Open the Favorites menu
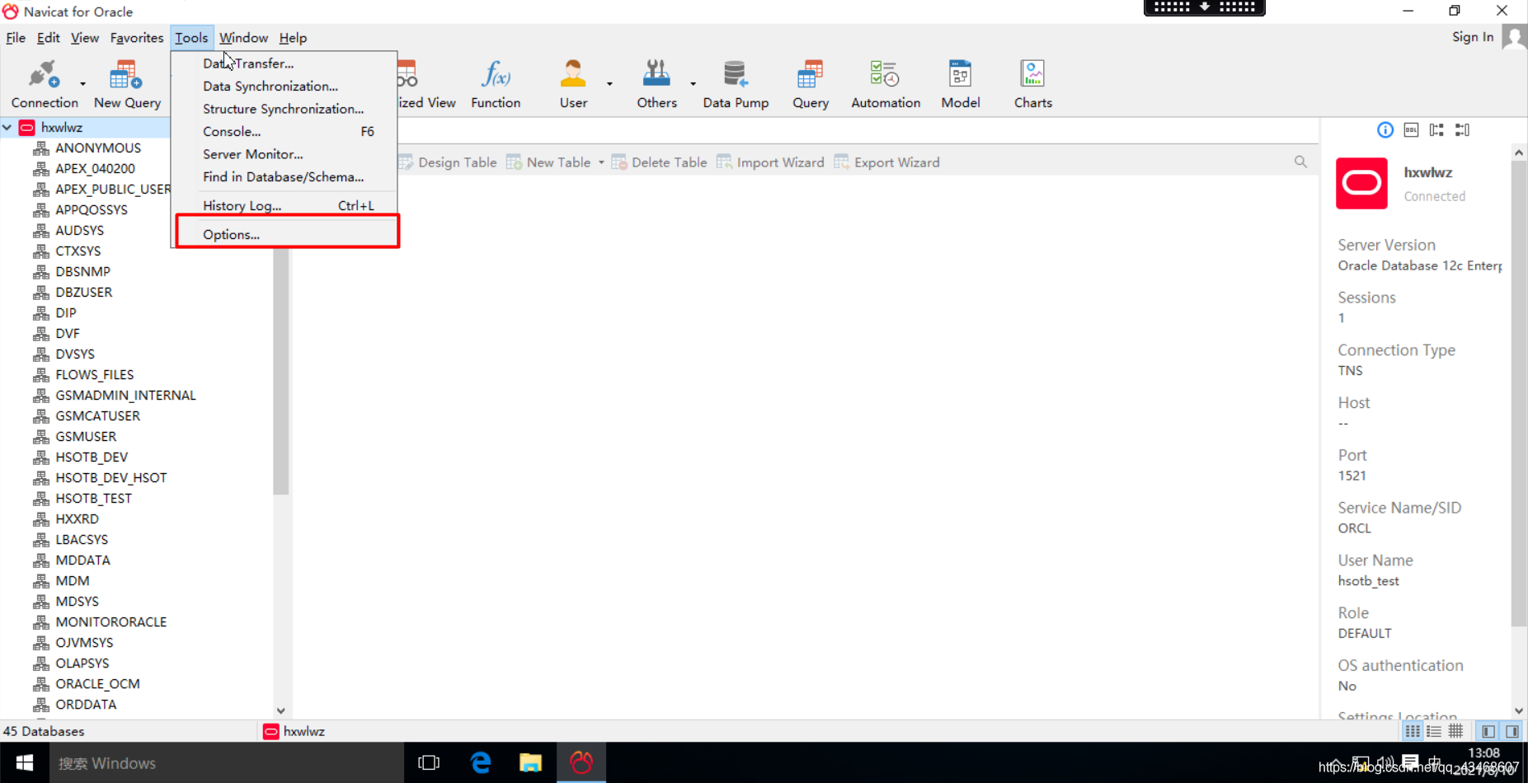The image size is (1528, 783). pos(137,38)
